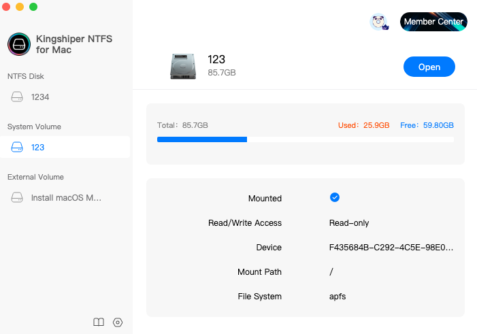Viewport: 477px width, 334px height.
Task: Click the Kingshiper NTFS for Mac title
Action: click(x=74, y=44)
